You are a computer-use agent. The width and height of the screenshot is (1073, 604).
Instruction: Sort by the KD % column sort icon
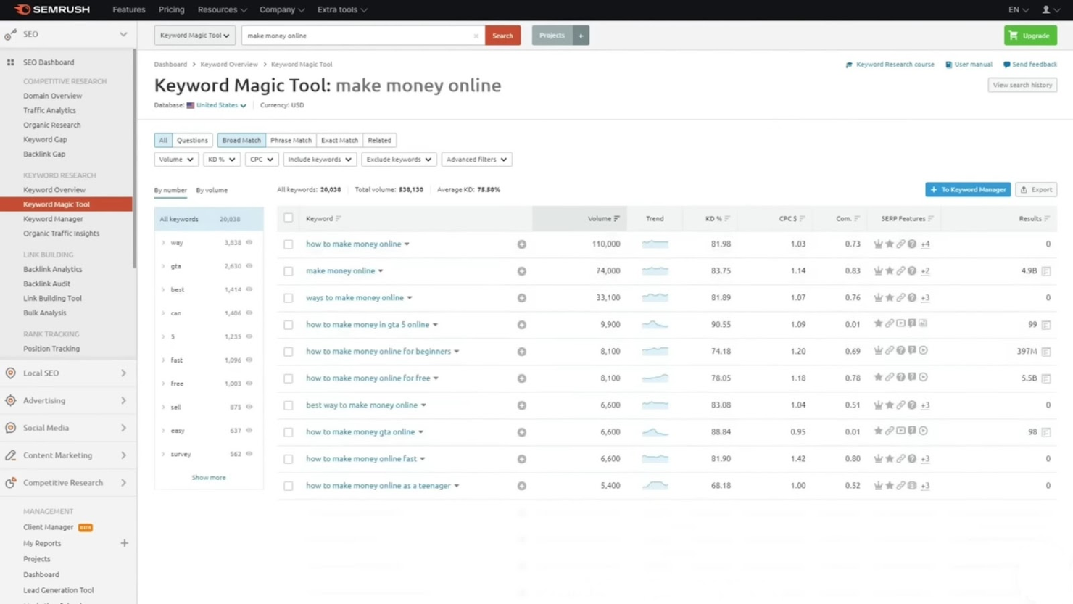click(726, 218)
